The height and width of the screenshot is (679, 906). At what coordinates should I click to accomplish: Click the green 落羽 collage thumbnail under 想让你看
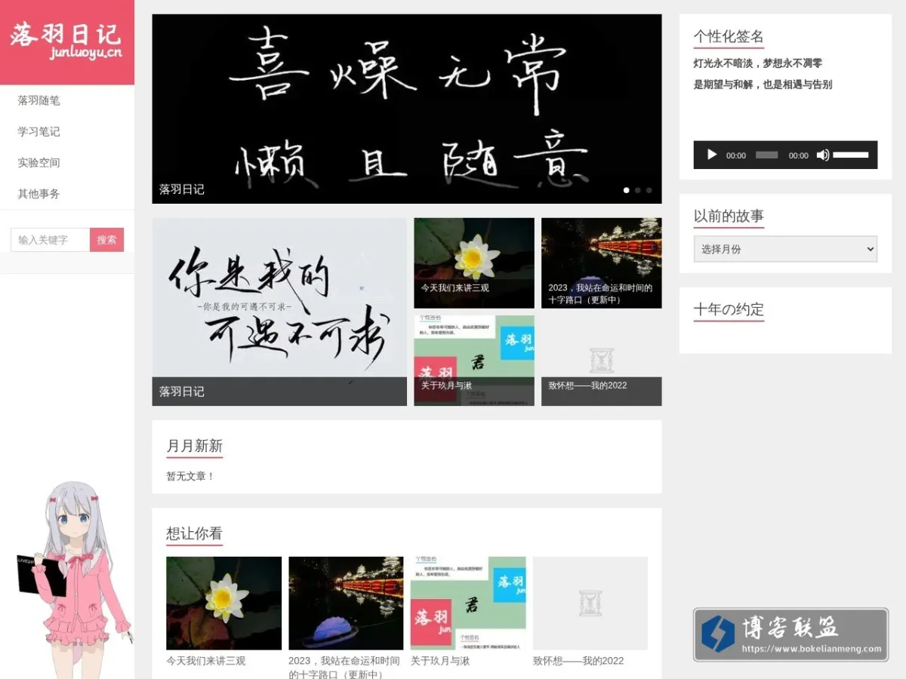click(x=468, y=603)
